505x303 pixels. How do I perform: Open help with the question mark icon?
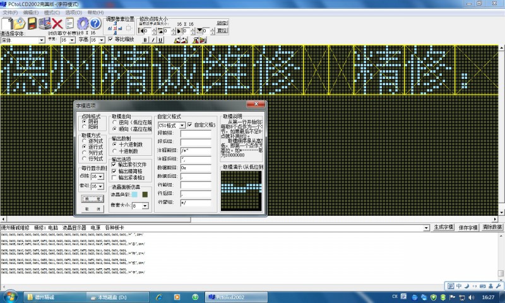[x=95, y=23]
